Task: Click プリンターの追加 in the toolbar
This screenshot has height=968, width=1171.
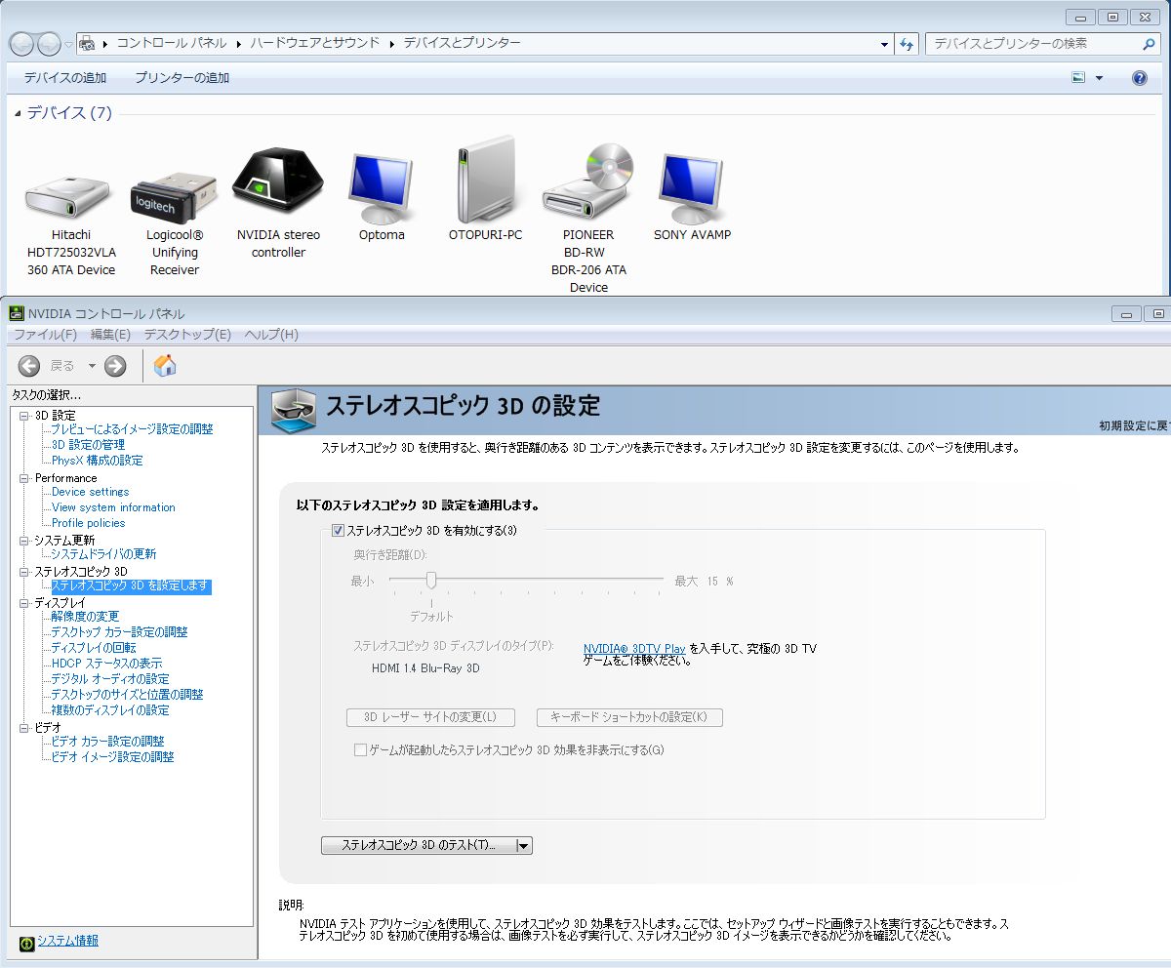Action: click(x=182, y=78)
